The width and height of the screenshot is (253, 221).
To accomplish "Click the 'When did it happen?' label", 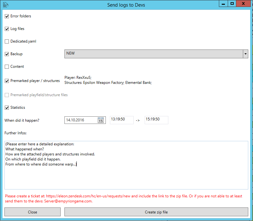I will click(x=22, y=120).
